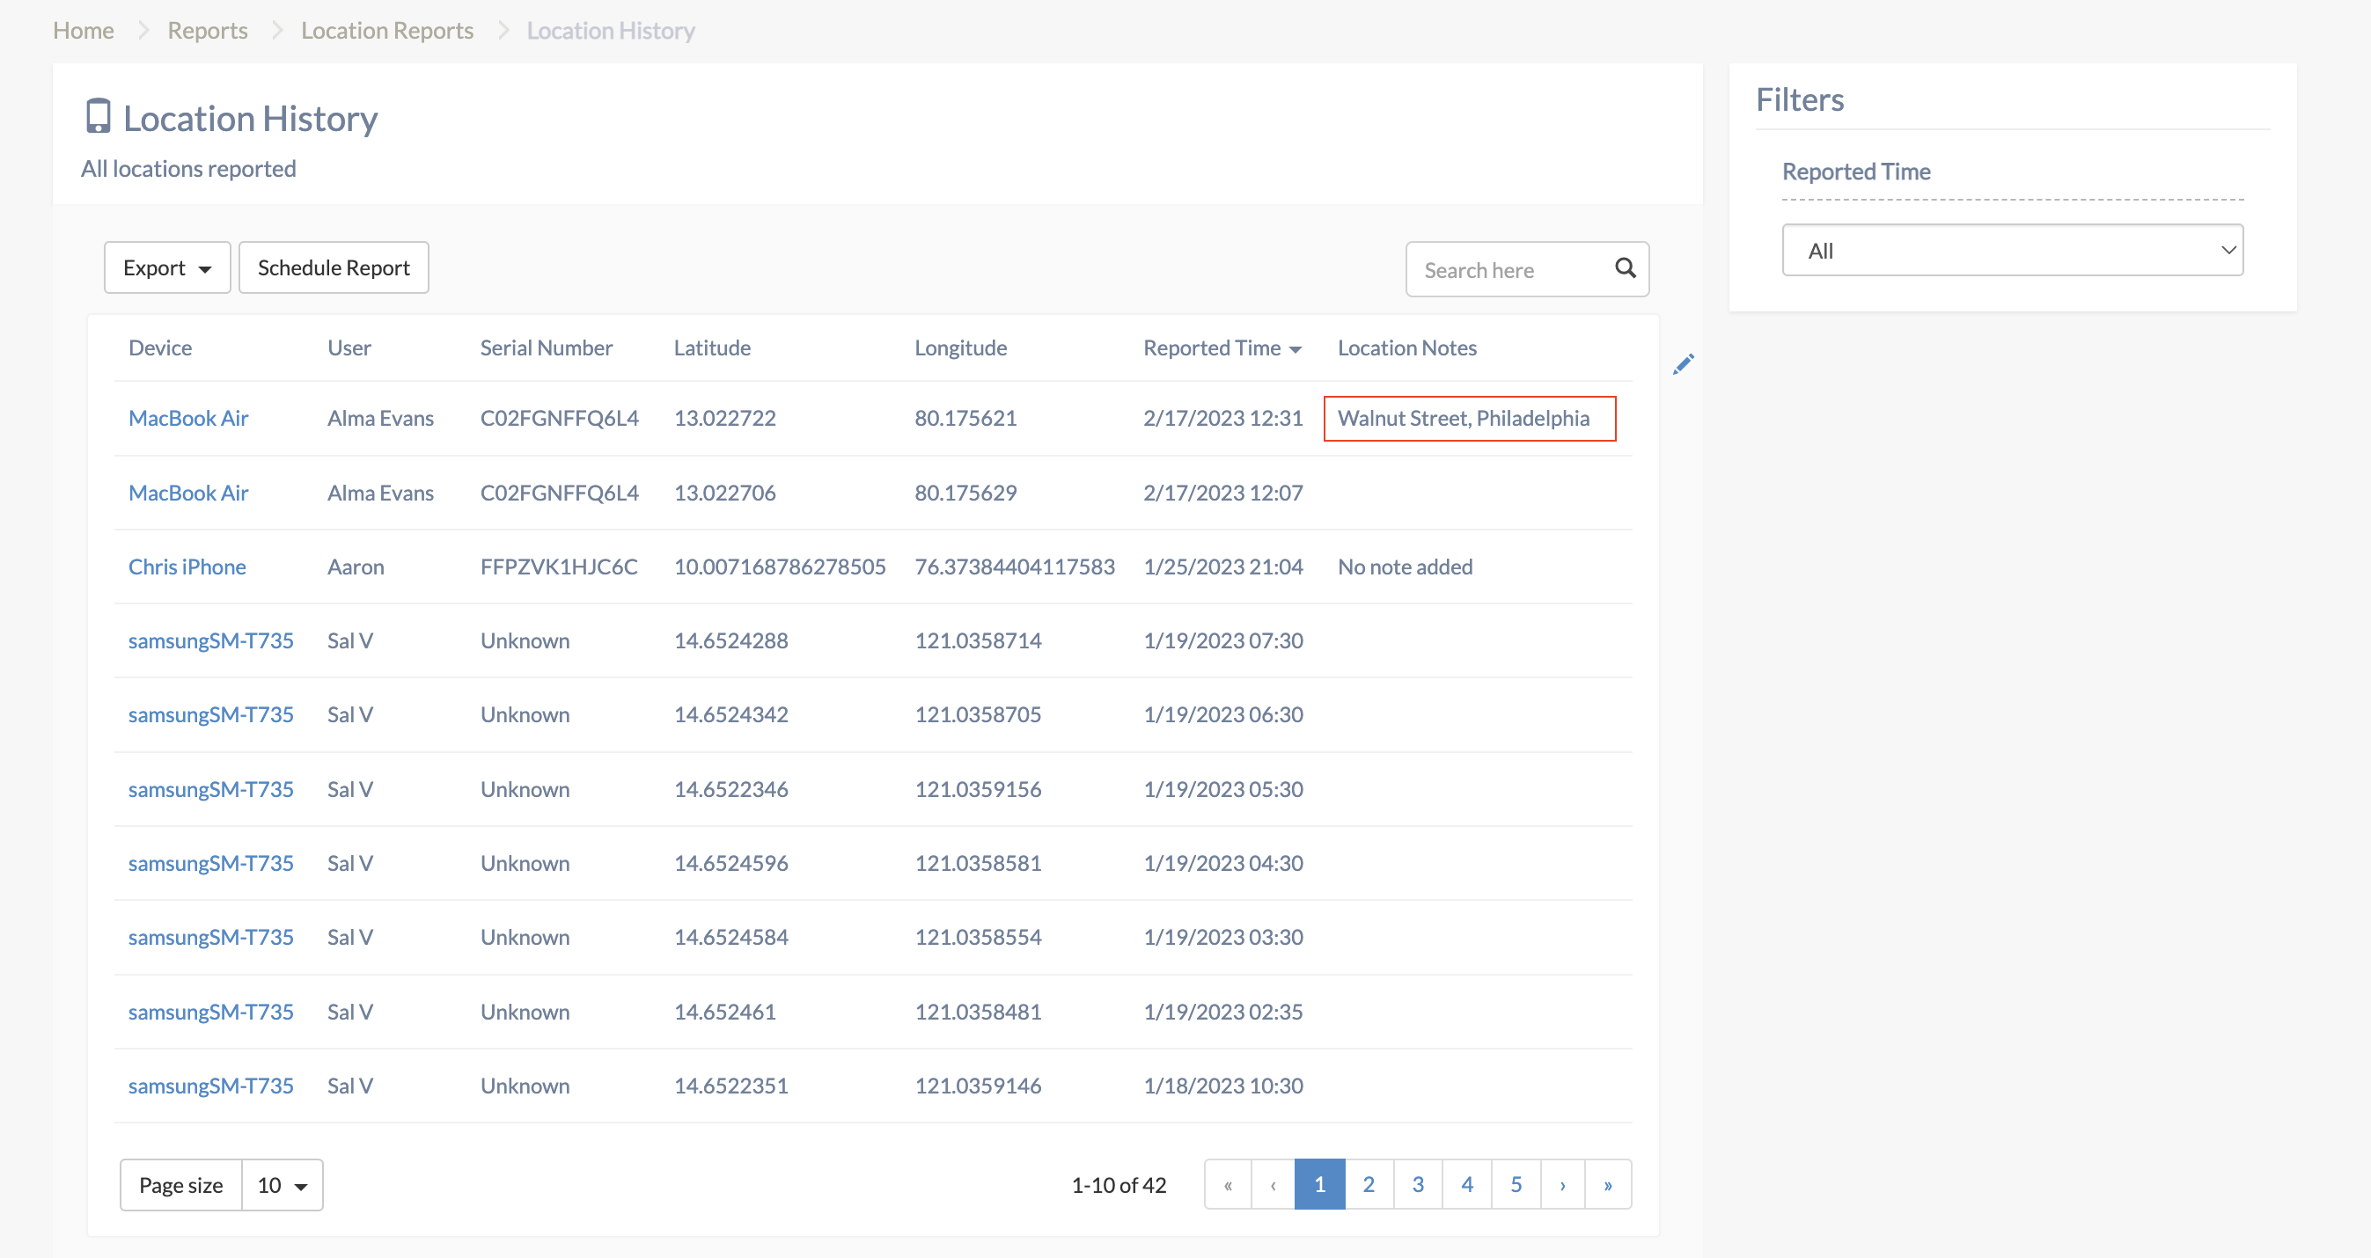Click the Location Notes column header
This screenshot has width=2371, height=1258.
click(1406, 347)
